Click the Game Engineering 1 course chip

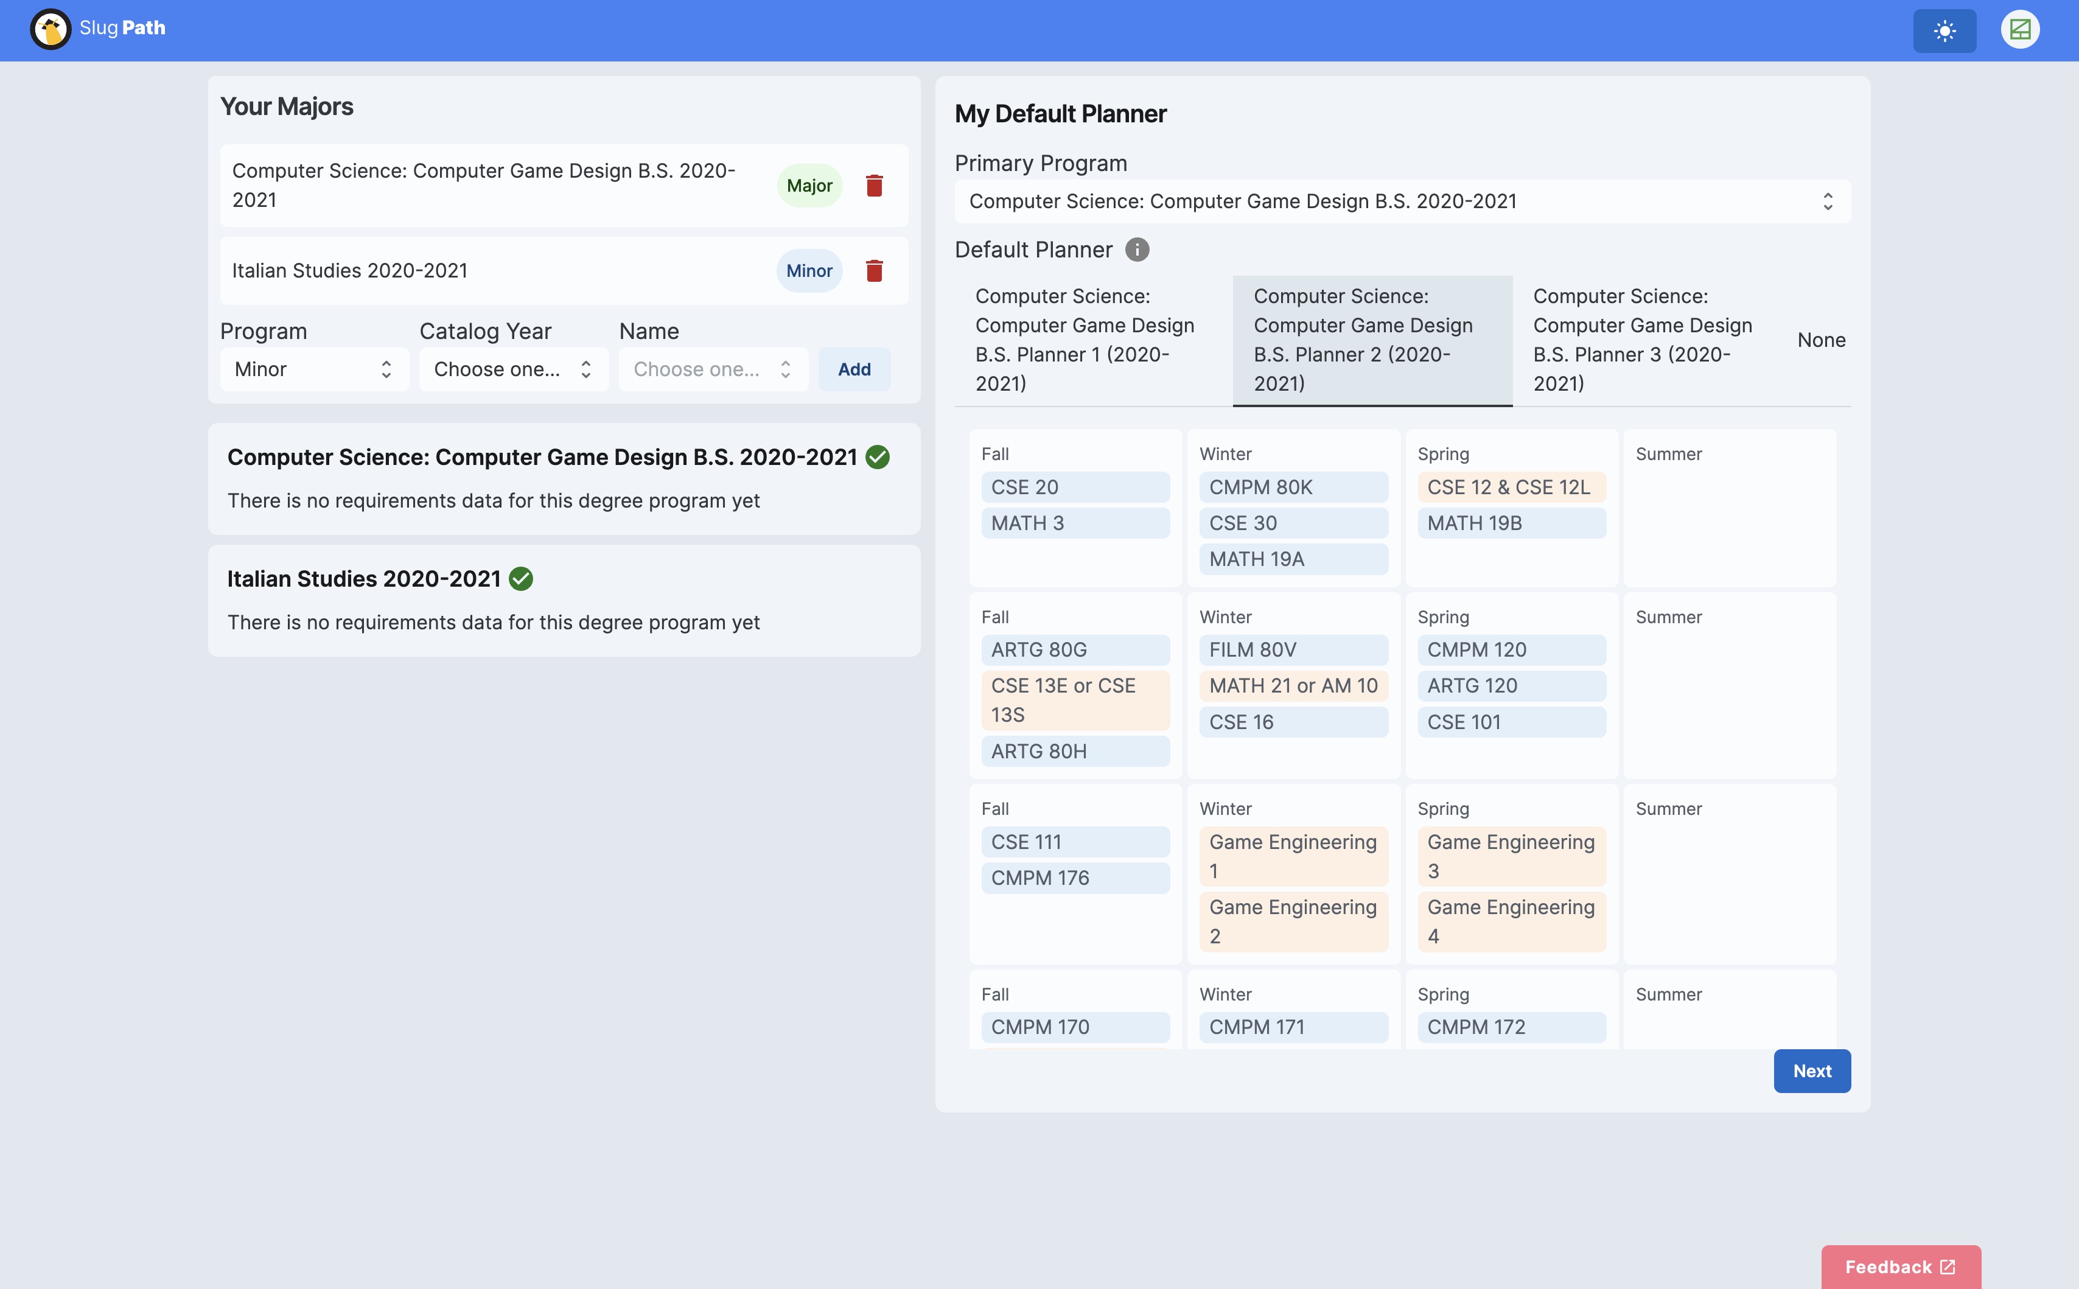click(x=1292, y=856)
